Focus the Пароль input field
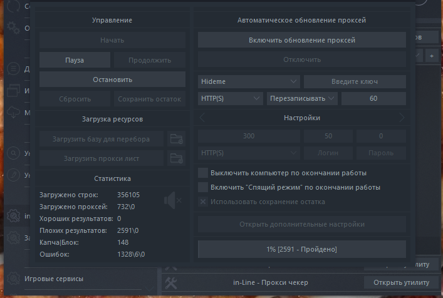Screen dimensions: 443x298 [381, 153]
